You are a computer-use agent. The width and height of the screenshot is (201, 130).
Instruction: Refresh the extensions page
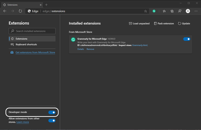[x=20, y=11]
